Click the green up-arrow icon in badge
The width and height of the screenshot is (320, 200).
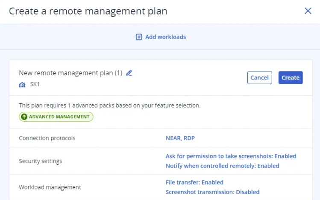pyautogui.click(x=24, y=117)
